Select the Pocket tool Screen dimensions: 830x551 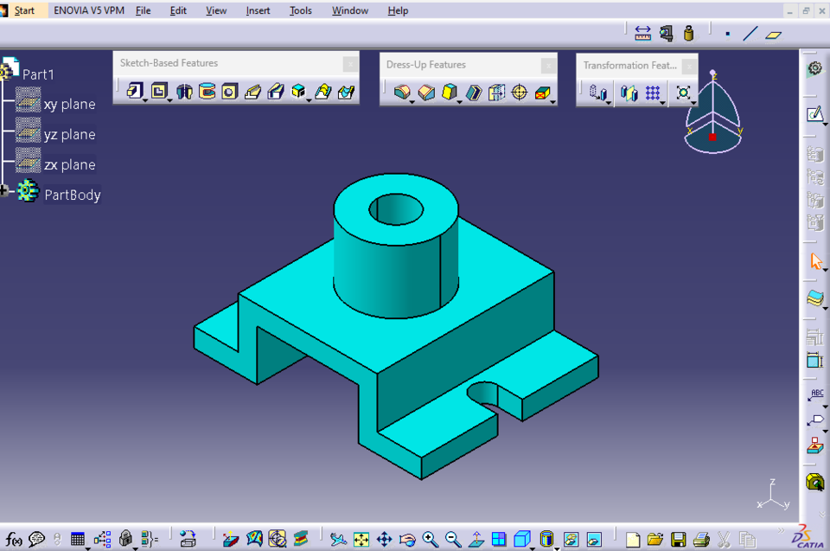point(160,91)
